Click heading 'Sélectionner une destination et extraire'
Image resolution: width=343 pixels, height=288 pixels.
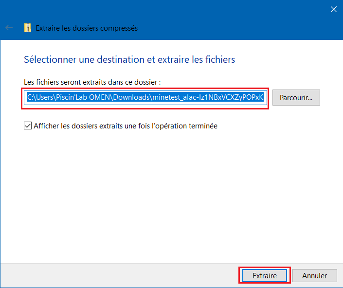pyautogui.click(x=129, y=59)
